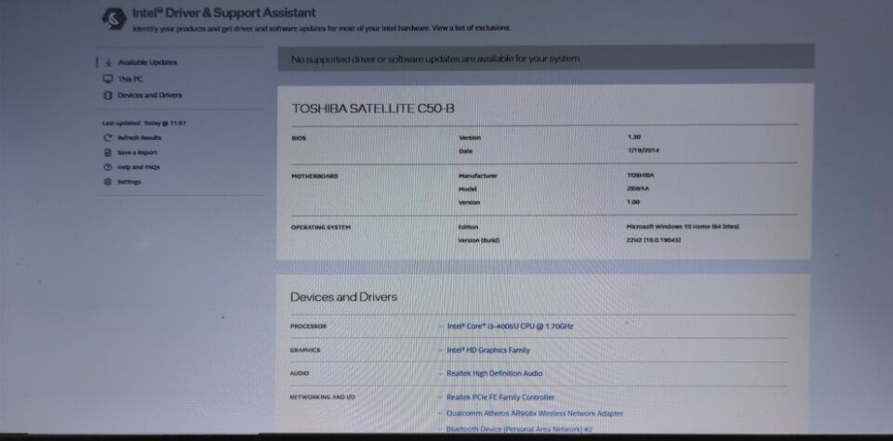Open the View a list of exclusions link

[471, 28]
